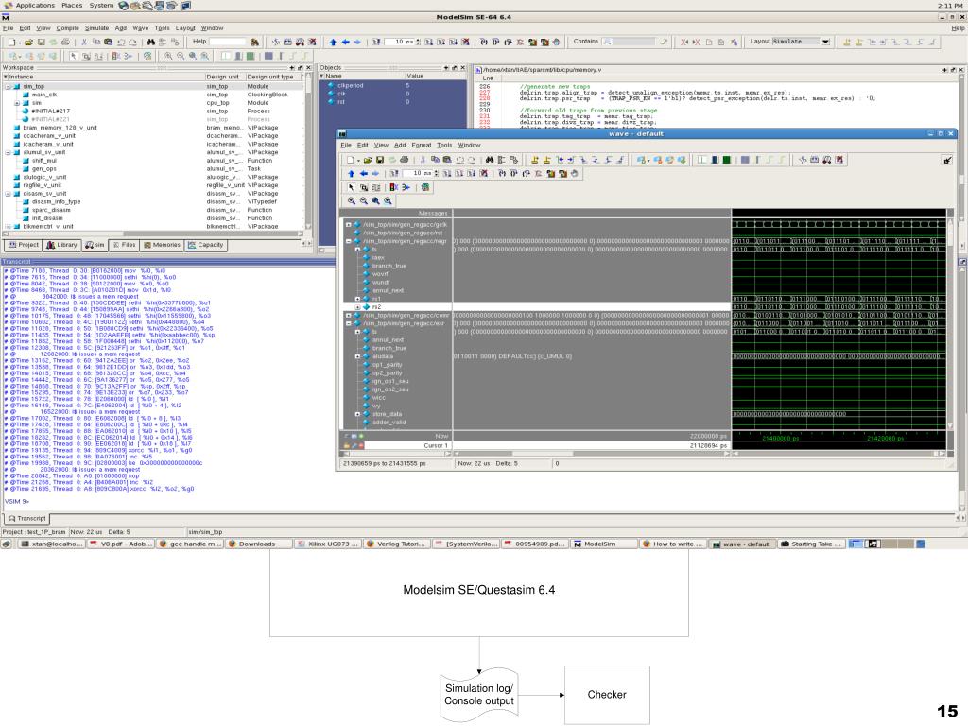Image resolution: width=968 pixels, height=726 pixels.
Task: Click the Help search input field
Action: click(229, 42)
